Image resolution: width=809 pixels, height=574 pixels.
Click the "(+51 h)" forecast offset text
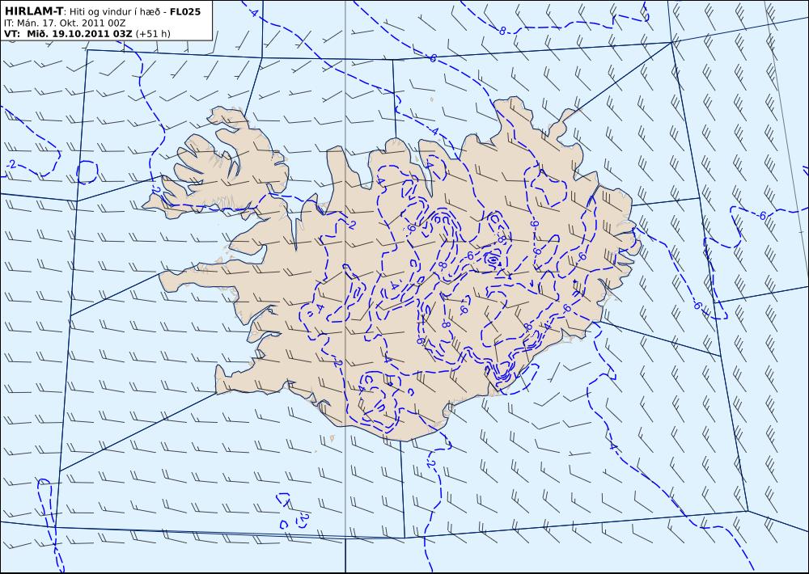tap(153, 34)
